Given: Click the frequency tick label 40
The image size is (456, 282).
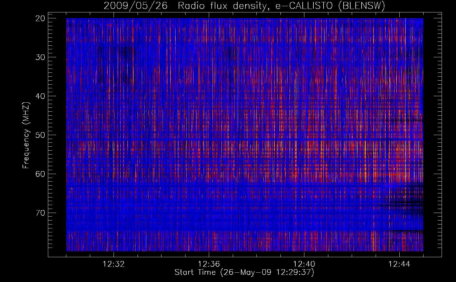Looking at the screenshot, I should 41,96.
